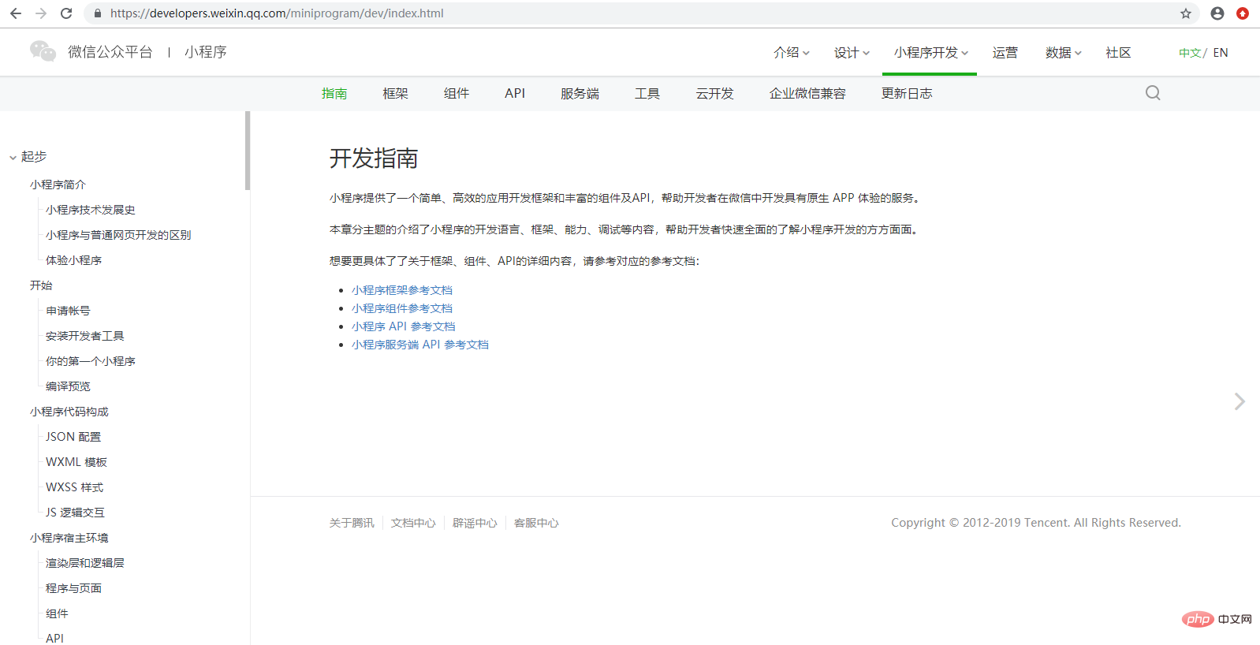Select 小程序宿主环境 in the sidebar
The image size is (1260, 645).
click(x=69, y=538)
